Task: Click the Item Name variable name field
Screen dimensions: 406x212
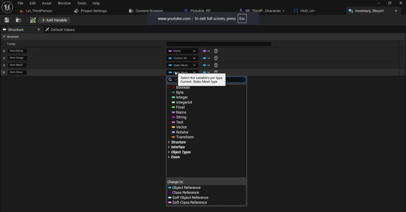Action: 17,51
